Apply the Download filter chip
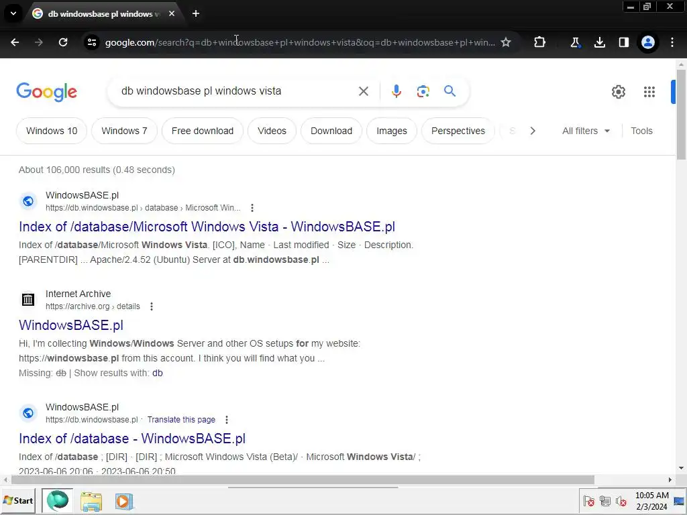The height and width of the screenshot is (515, 687). (331, 131)
